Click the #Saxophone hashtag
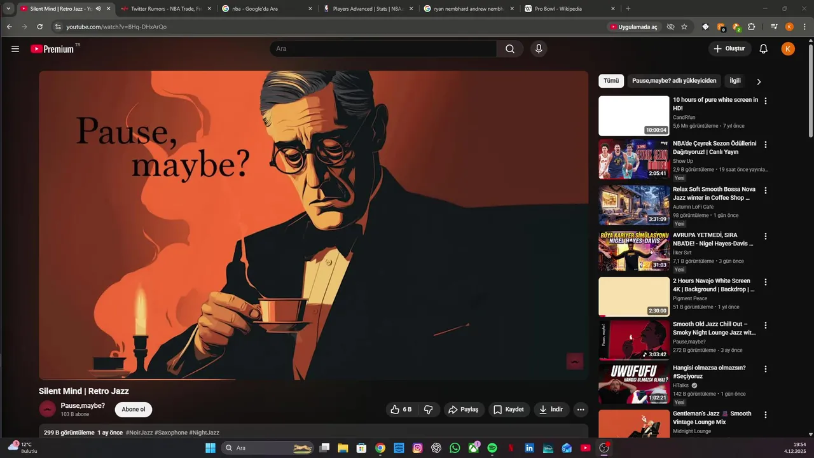The image size is (814, 458). 171,433
